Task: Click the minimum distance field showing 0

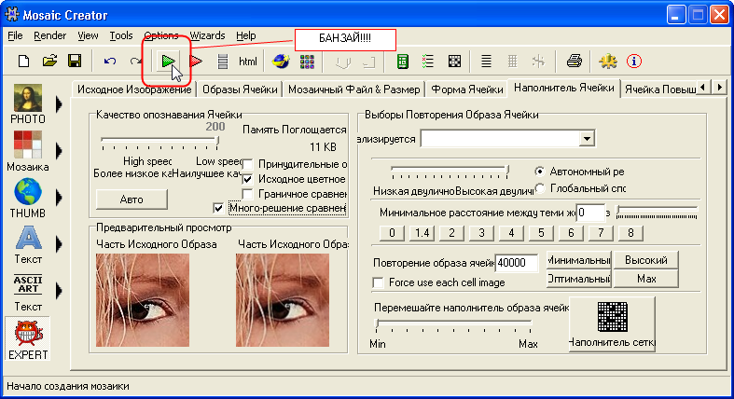Action: click(x=590, y=213)
